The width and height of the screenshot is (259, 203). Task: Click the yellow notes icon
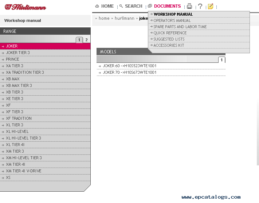pyautogui.click(x=211, y=6)
